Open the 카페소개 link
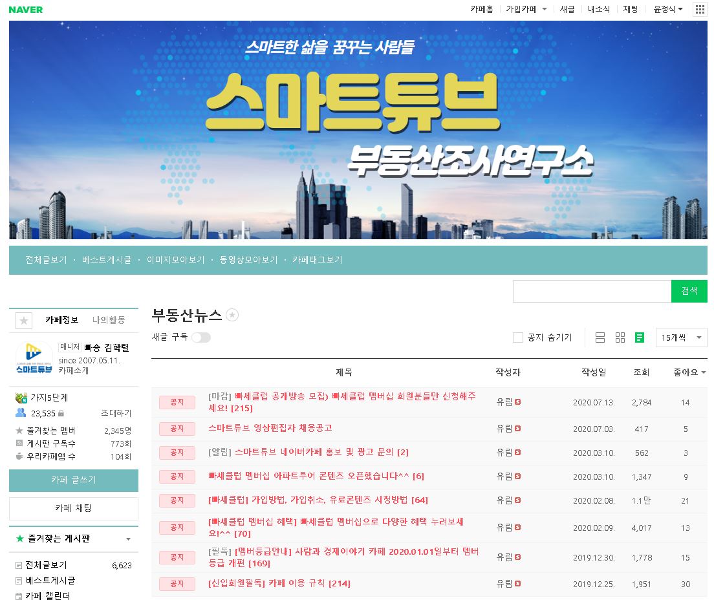The image size is (714, 600). tap(74, 370)
